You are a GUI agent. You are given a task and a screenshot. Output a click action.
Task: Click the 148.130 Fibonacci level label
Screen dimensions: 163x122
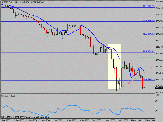149,79
